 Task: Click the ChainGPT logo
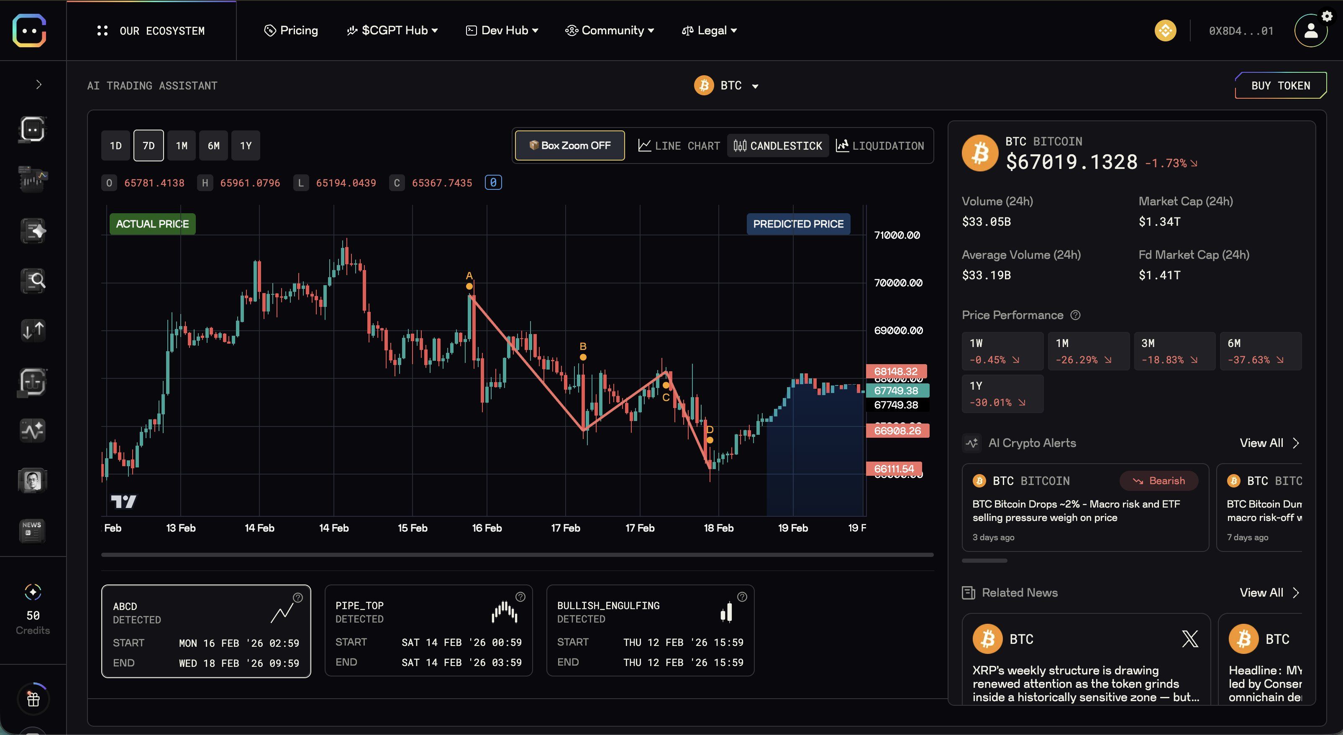click(x=30, y=30)
